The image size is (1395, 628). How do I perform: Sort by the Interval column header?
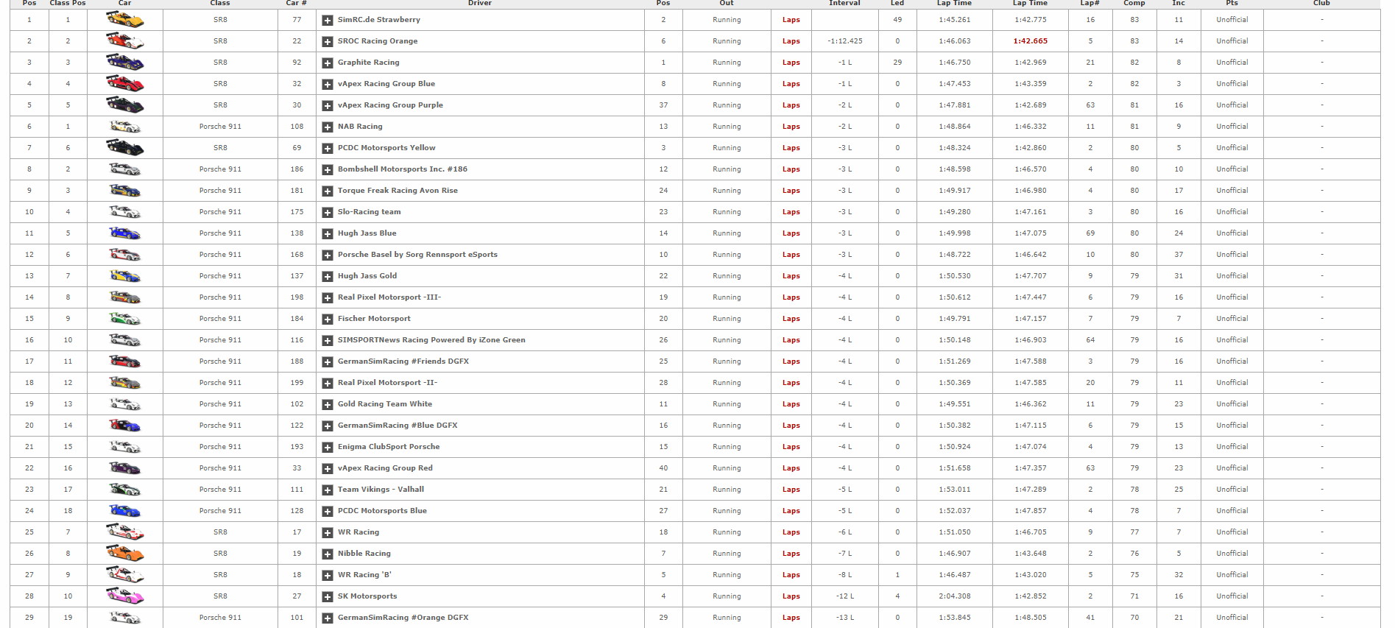pos(844,3)
